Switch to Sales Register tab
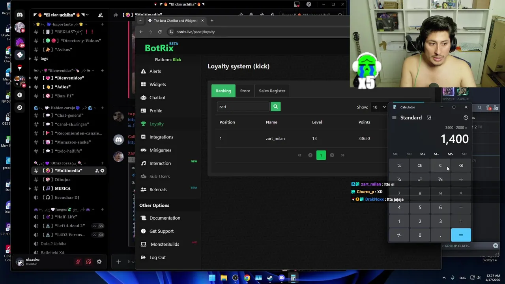 coord(272,91)
